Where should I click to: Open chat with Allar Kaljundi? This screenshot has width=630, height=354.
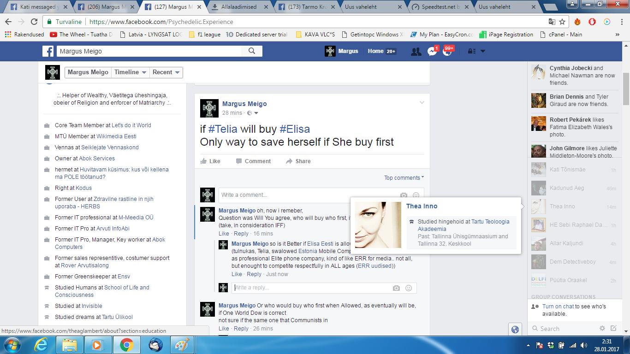tap(574, 243)
